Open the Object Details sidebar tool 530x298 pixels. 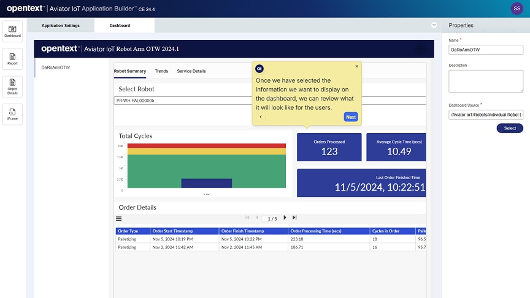12,86
